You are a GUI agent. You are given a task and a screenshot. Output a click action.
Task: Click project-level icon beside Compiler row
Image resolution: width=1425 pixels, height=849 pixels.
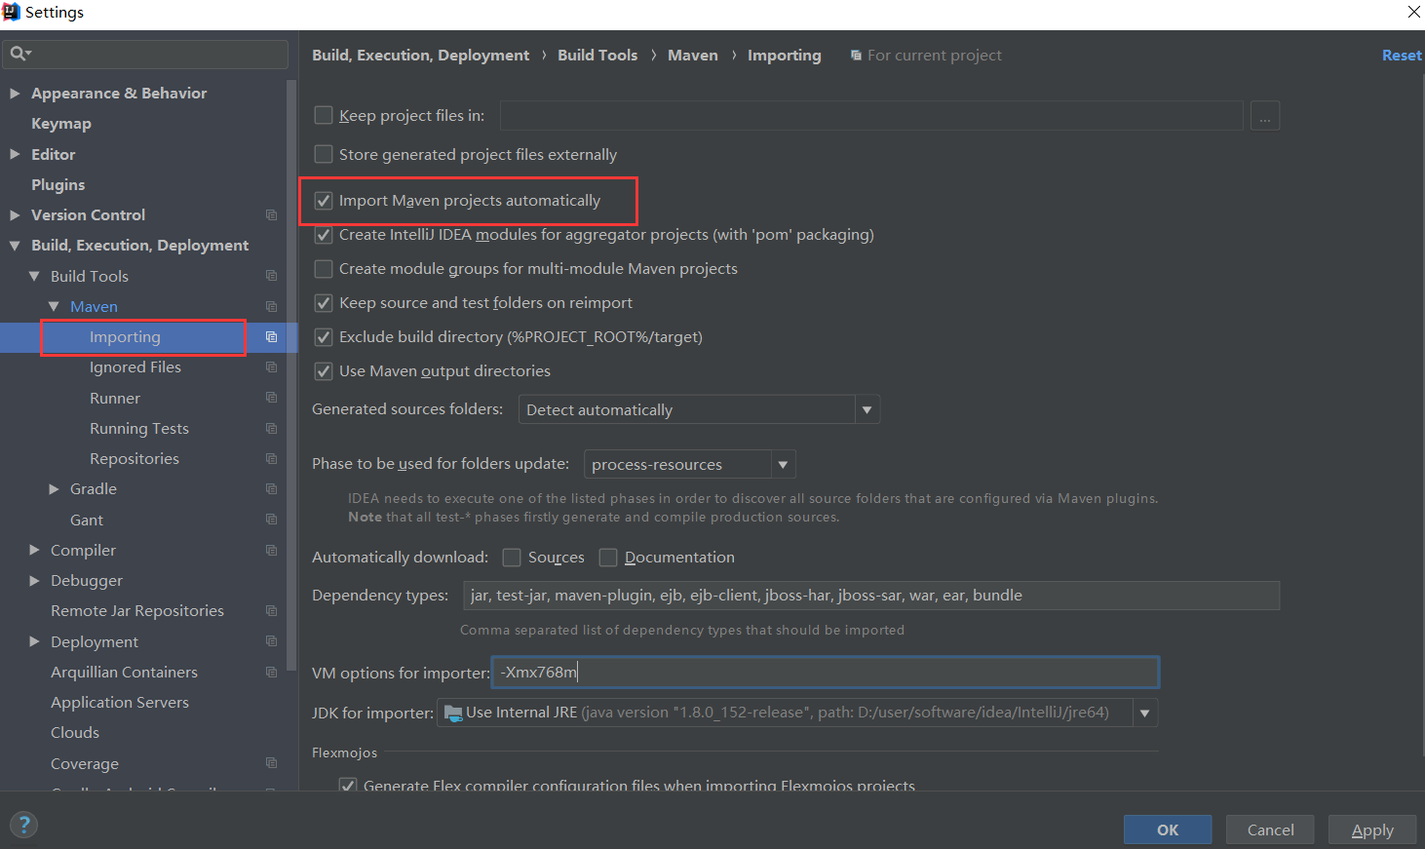pyautogui.click(x=272, y=551)
